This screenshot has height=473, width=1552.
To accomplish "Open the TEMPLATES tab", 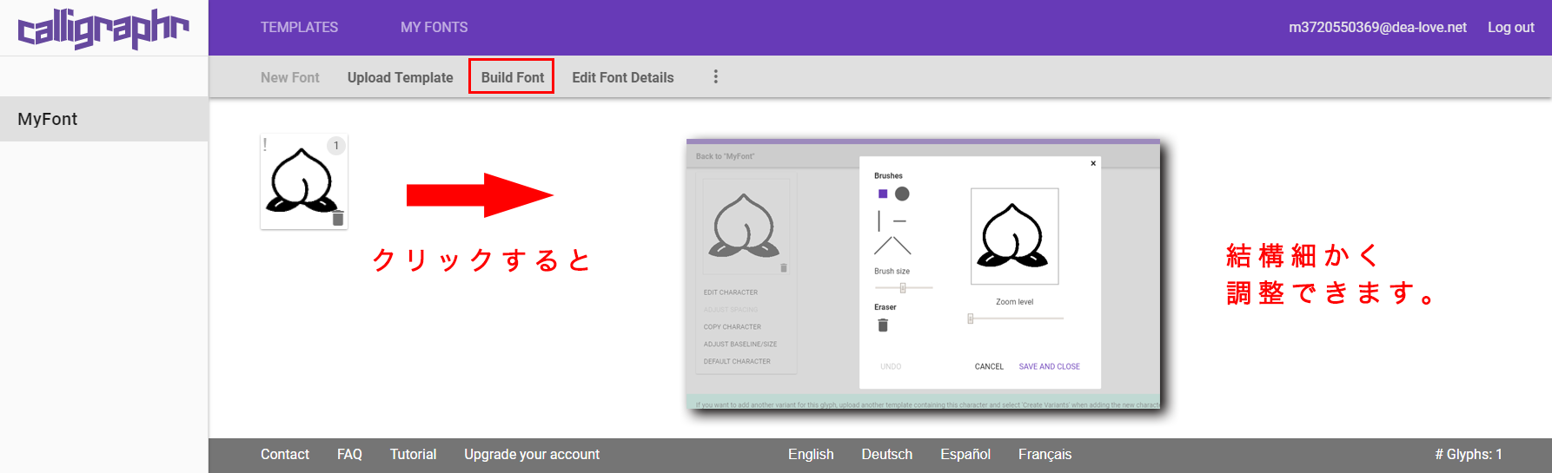I will pos(299,28).
